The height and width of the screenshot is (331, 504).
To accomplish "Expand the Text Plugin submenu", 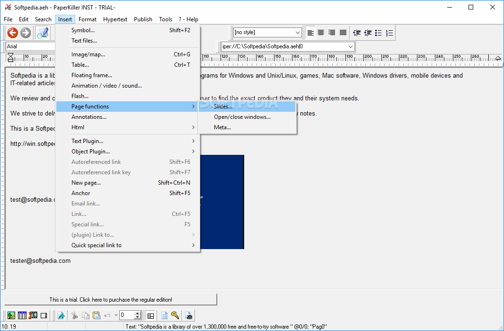I will (x=128, y=141).
